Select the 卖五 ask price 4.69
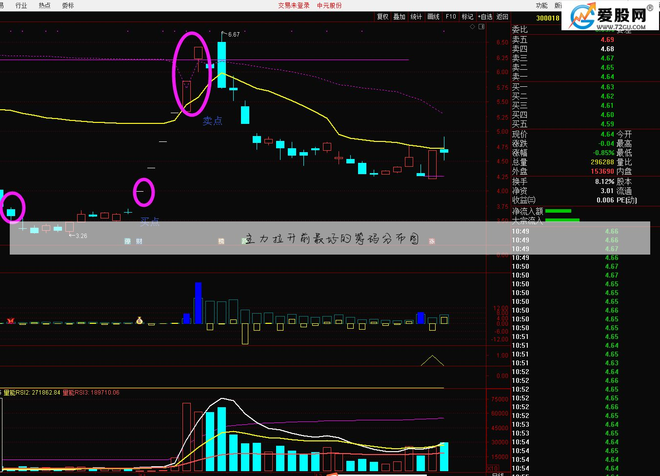660x476 pixels. pyautogui.click(x=607, y=40)
